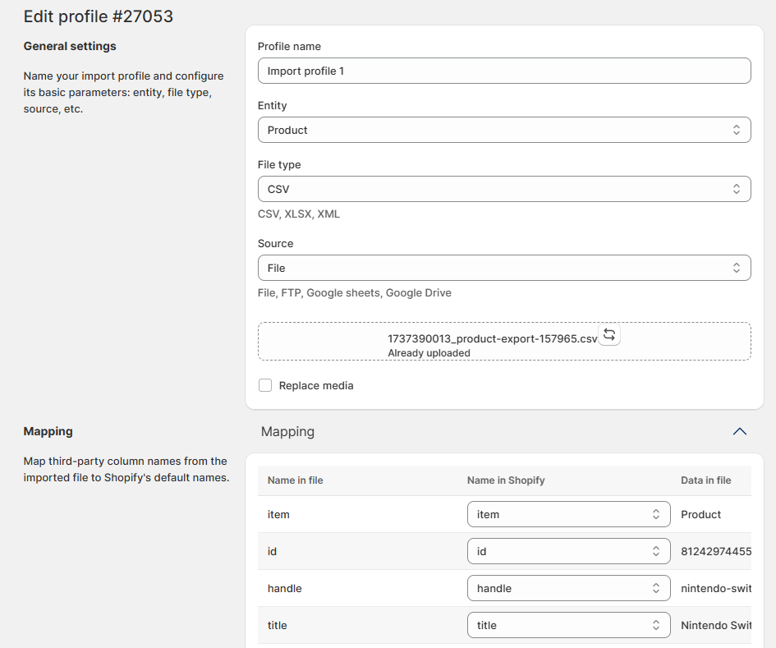Select the green id column link
The image size is (776, 648).
(x=272, y=551)
